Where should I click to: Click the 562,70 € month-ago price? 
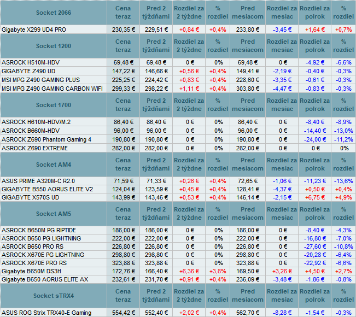(x=248, y=313)
